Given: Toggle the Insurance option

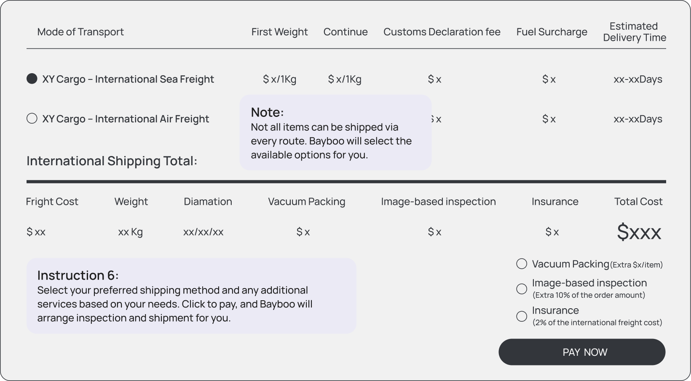Looking at the screenshot, I should click(x=522, y=316).
